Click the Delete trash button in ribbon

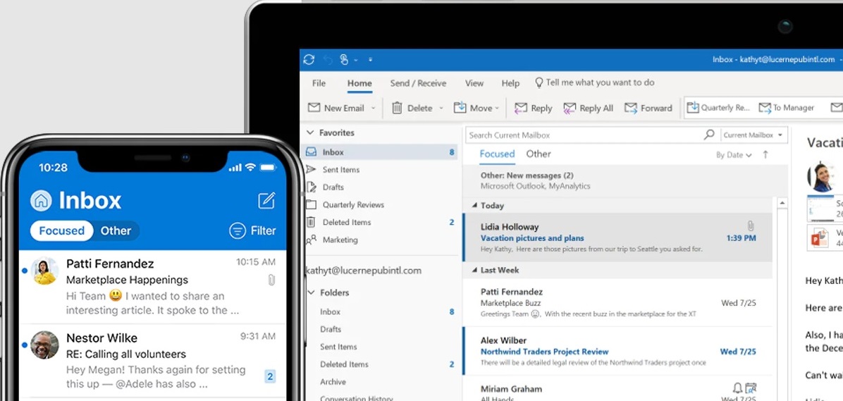click(412, 108)
